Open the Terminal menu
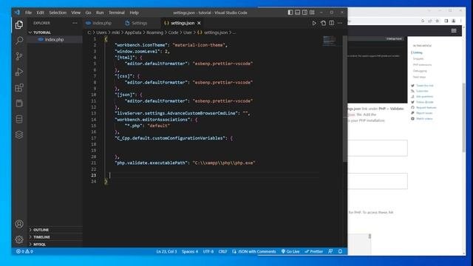The image size is (473, 266). tap(117, 13)
